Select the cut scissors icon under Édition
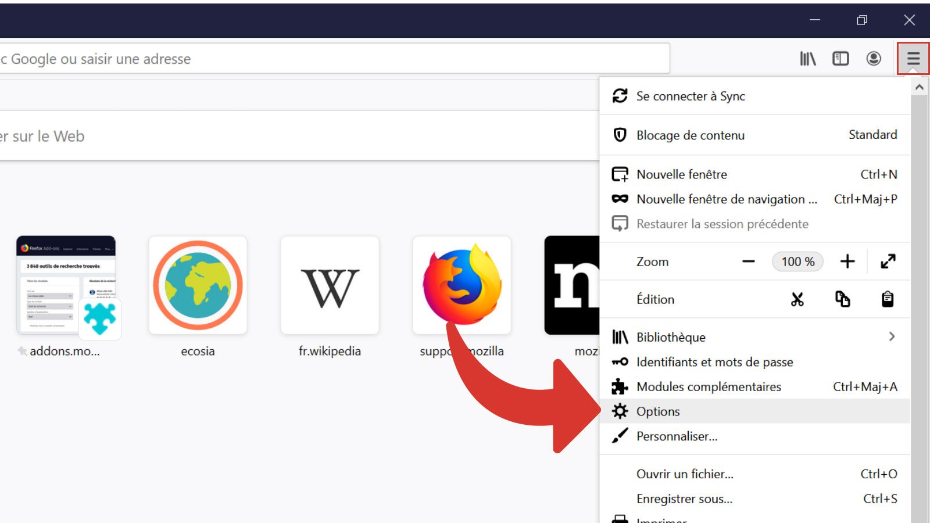The height and width of the screenshot is (523, 930). (797, 299)
